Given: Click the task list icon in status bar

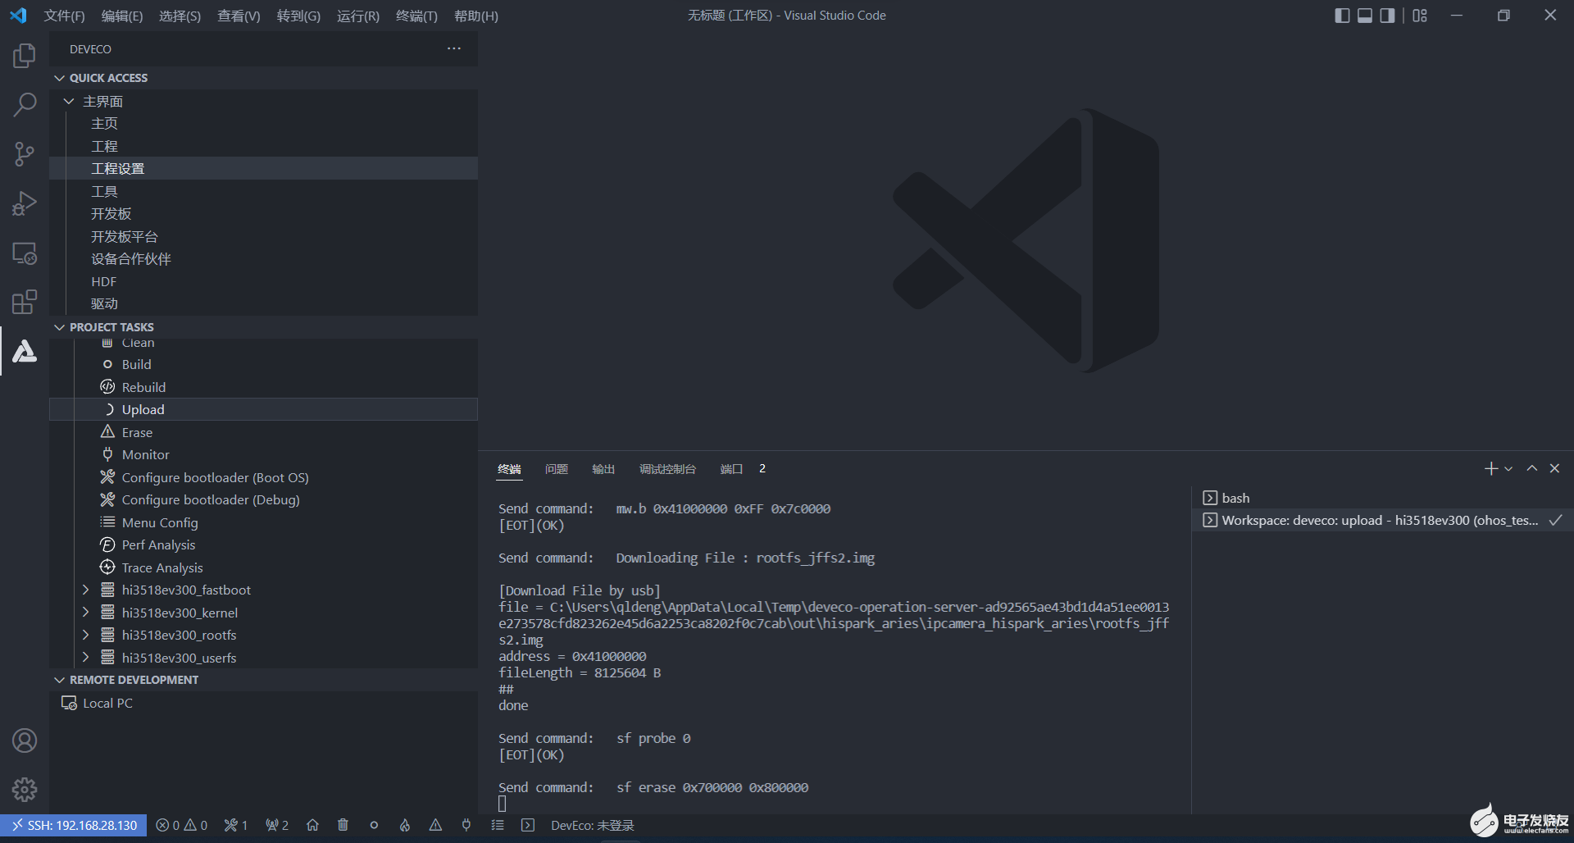Looking at the screenshot, I should pyautogui.click(x=498, y=825).
